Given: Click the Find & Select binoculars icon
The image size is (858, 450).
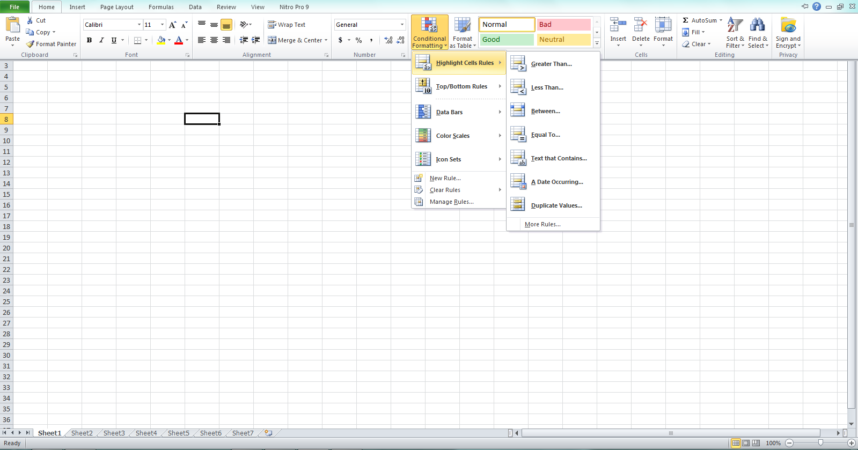Looking at the screenshot, I should click(x=757, y=25).
